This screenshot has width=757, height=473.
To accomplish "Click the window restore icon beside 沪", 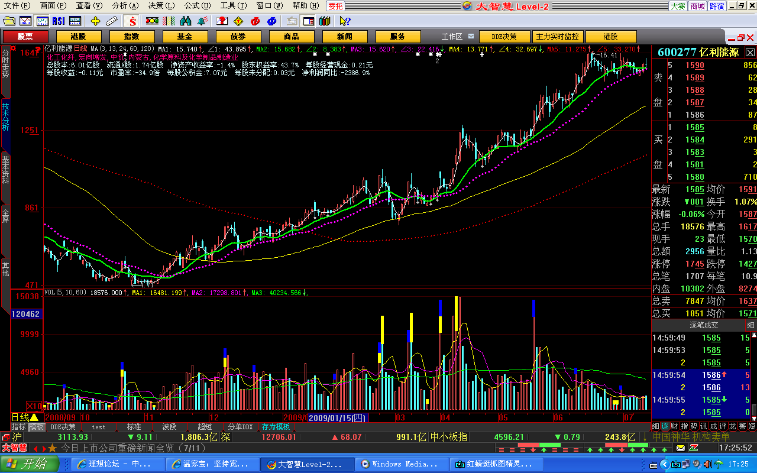I will (6, 437).
